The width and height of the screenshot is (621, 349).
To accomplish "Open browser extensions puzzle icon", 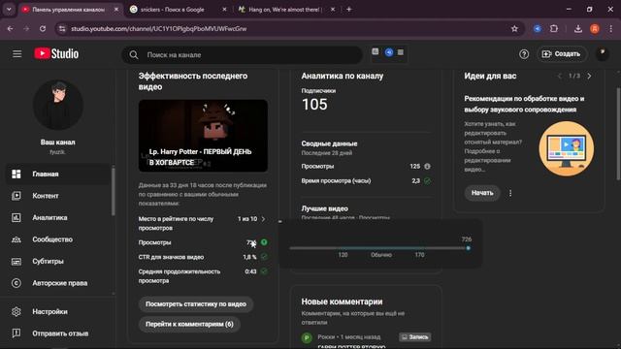I will point(554,29).
